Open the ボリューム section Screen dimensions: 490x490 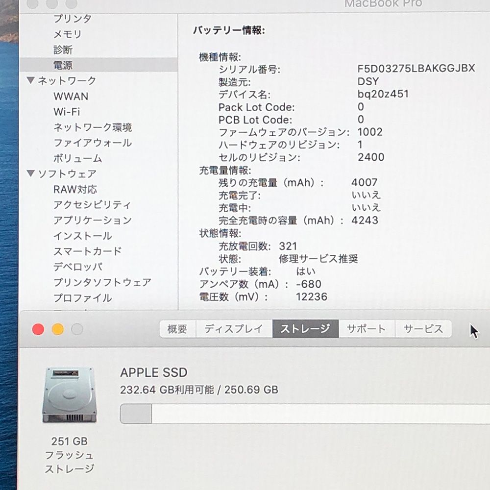pos(78,158)
